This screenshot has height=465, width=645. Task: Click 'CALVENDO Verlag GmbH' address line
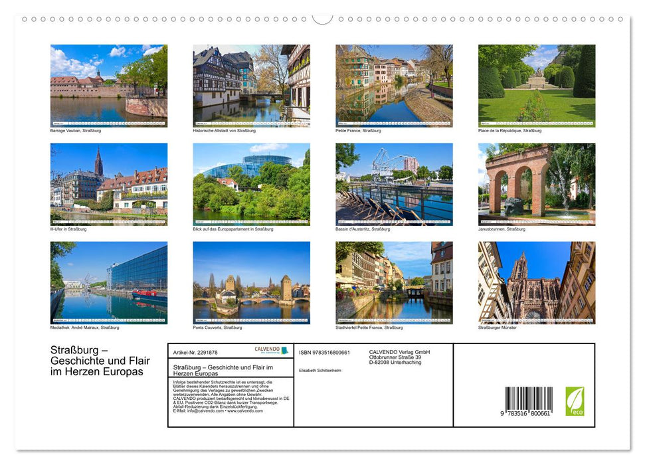[399, 352]
